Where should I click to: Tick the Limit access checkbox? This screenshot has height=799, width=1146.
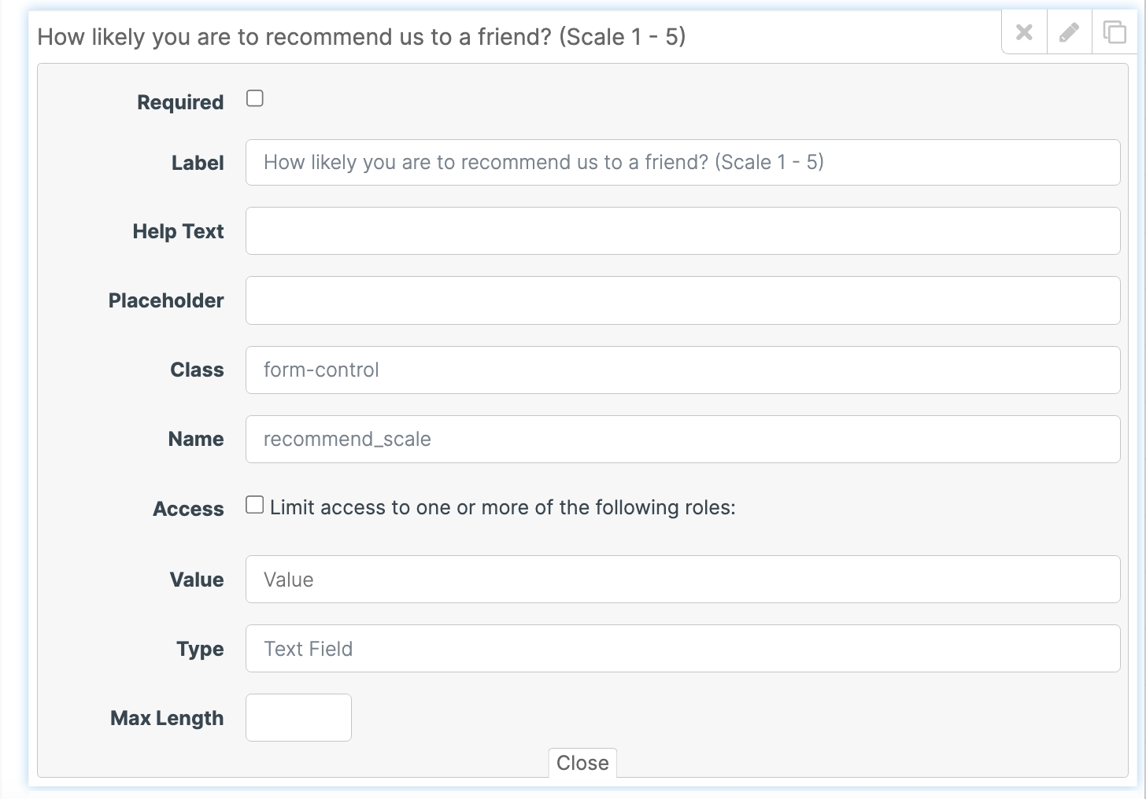click(x=255, y=505)
